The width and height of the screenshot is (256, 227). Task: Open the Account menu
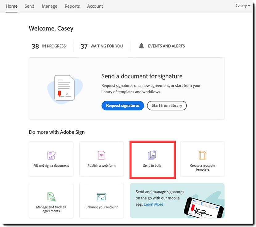coord(95,6)
